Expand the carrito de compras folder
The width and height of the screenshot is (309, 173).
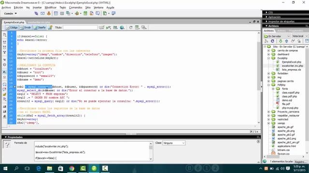click(x=268, y=50)
